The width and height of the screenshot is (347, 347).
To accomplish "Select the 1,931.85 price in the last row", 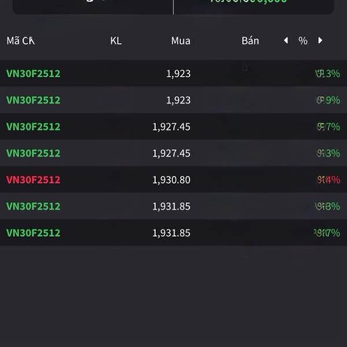I will point(171,233).
